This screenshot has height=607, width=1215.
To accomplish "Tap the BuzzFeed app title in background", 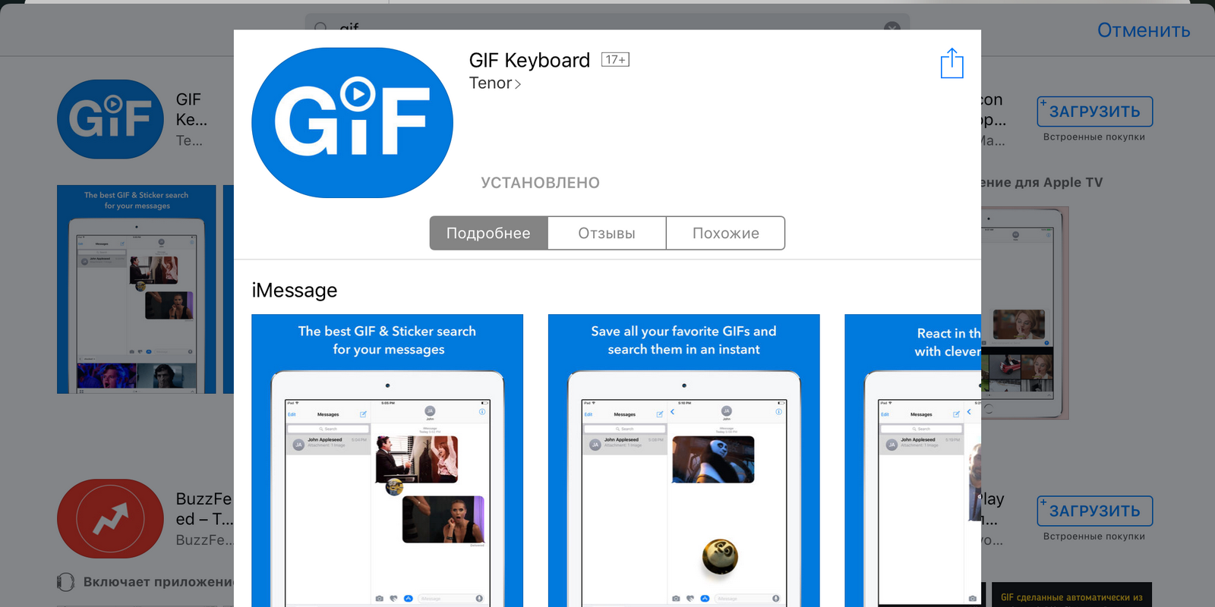I will [204, 509].
